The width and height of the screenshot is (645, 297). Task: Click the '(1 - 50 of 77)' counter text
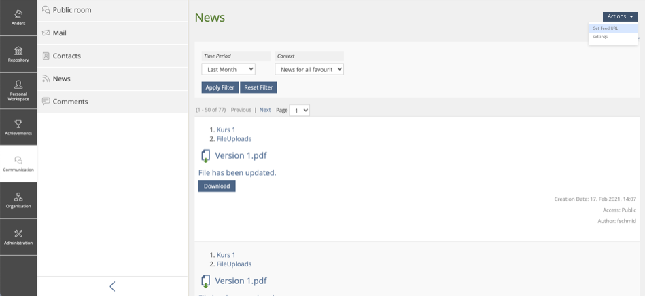(211, 110)
